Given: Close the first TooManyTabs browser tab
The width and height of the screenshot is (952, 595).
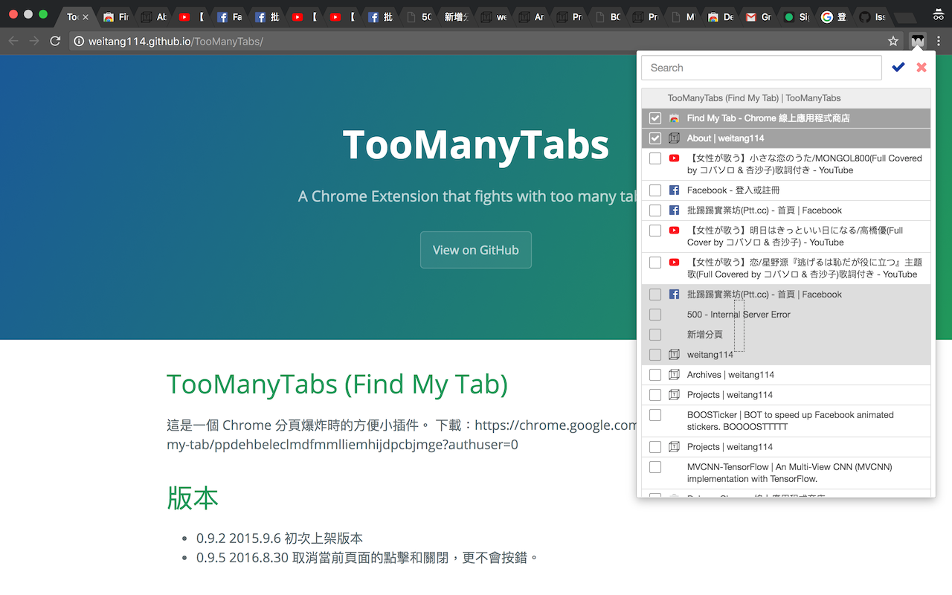Looking at the screenshot, I should pyautogui.click(x=86, y=16).
